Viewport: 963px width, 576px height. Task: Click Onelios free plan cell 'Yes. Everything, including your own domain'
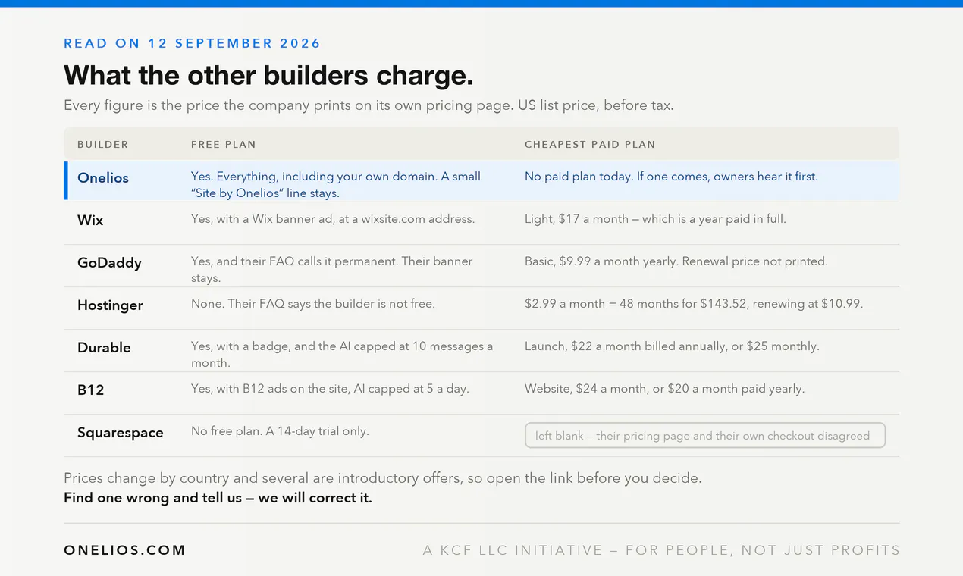[x=336, y=184]
